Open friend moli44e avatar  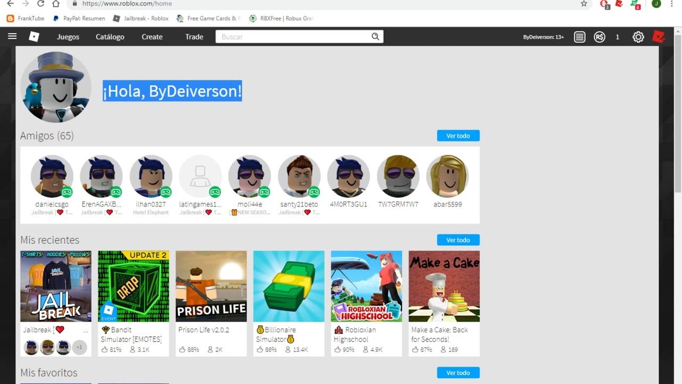[249, 177]
